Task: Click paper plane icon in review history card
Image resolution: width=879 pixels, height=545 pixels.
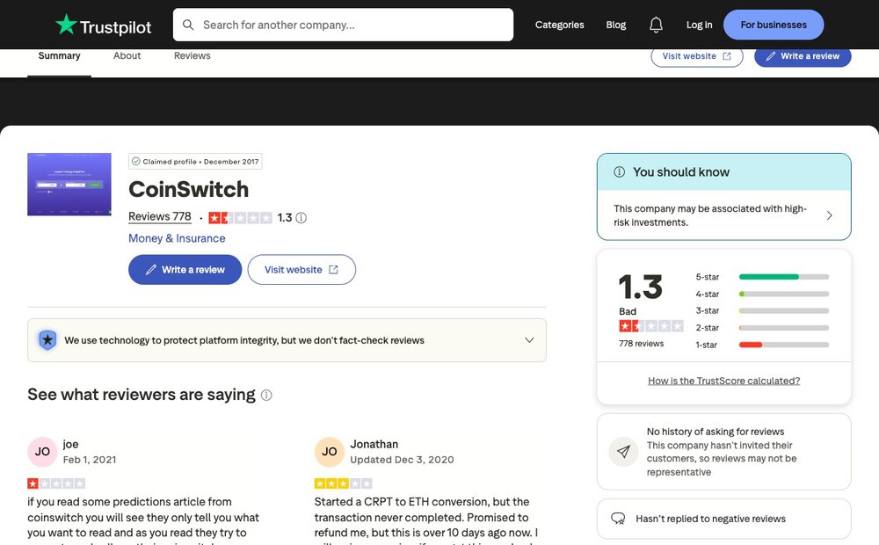Action: [623, 451]
